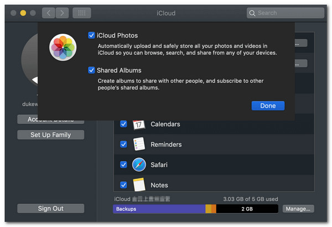Click the Sign Out button

coord(50,208)
